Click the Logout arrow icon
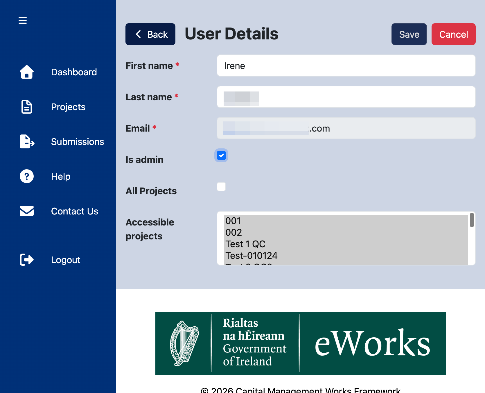 [27, 260]
